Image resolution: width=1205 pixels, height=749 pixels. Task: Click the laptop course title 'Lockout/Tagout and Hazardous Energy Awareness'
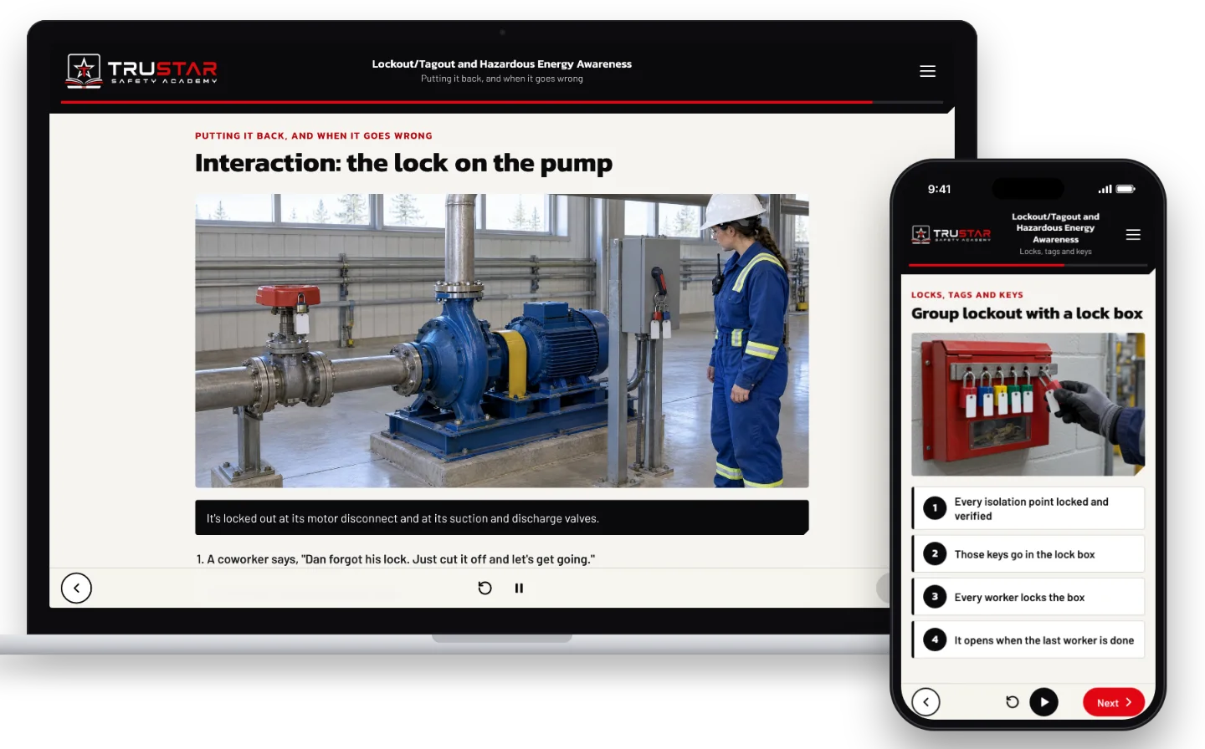point(502,64)
